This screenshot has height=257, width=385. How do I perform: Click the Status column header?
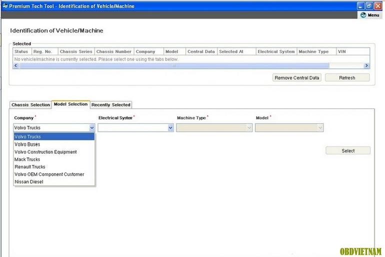[x=22, y=52]
